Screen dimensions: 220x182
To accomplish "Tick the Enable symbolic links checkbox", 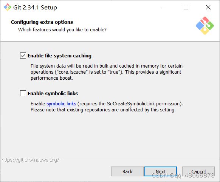I will pyautogui.click(x=23, y=93).
